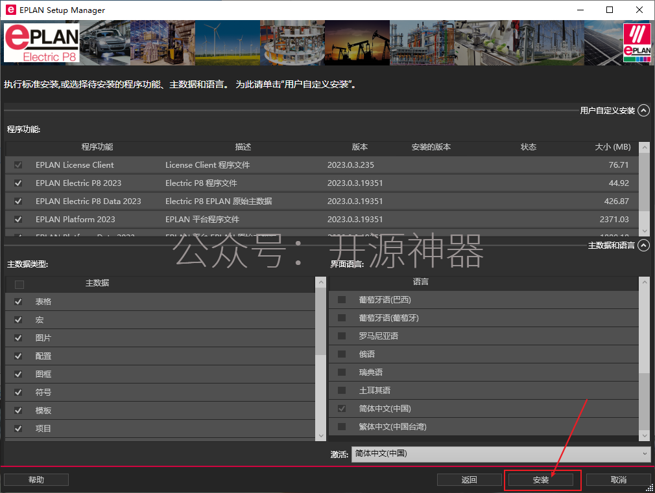The width and height of the screenshot is (655, 493).
Task: Uncheck the 模板 master data checkbox
Action: click(x=18, y=410)
